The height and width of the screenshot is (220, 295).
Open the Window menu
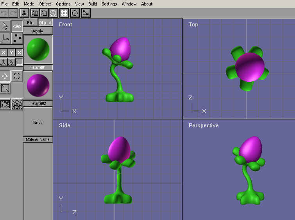pyautogui.click(x=129, y=4)
